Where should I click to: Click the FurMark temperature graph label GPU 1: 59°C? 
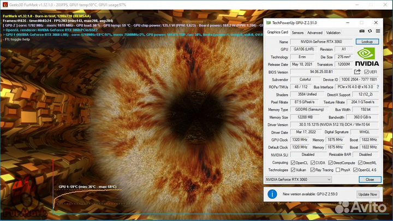(87, 187)
